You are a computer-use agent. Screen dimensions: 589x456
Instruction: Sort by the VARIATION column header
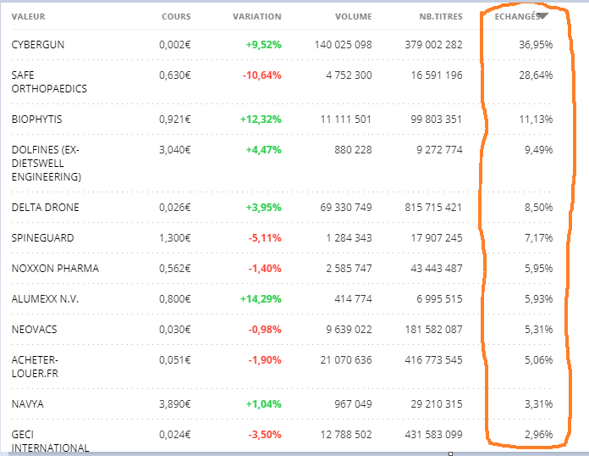[257, 17]
